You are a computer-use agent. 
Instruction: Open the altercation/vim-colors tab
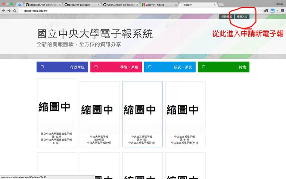point(43,5)
